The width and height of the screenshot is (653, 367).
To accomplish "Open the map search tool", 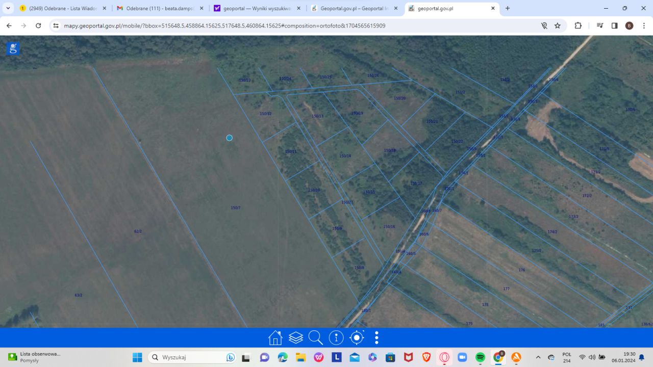I will point(316,337).
